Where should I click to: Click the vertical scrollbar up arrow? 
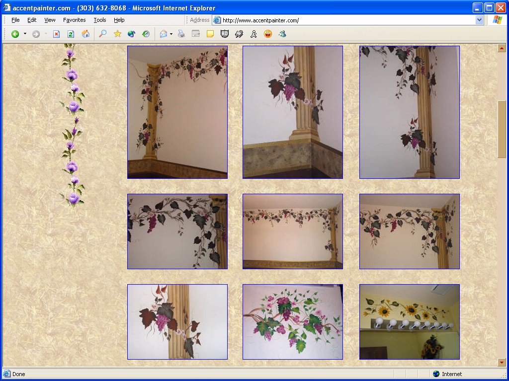coord(502,48)
